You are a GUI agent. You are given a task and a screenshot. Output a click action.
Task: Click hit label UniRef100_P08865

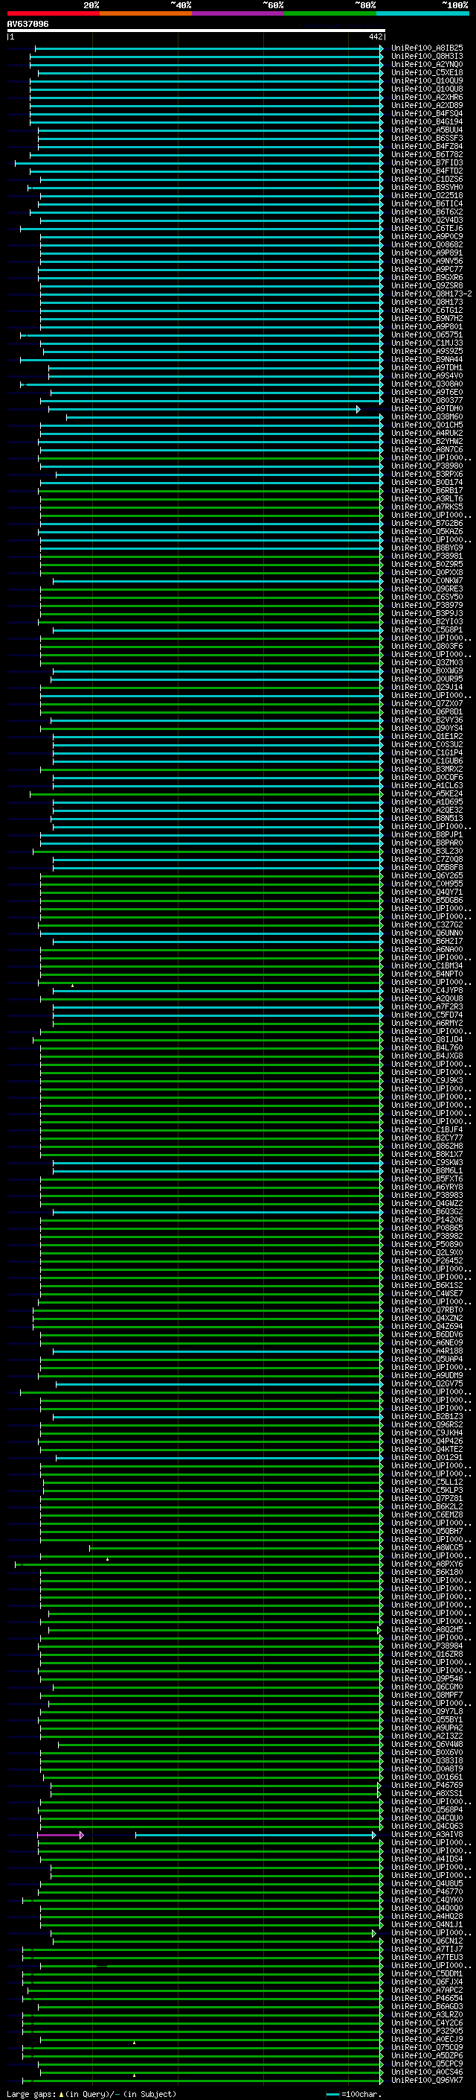[427, 1228]
